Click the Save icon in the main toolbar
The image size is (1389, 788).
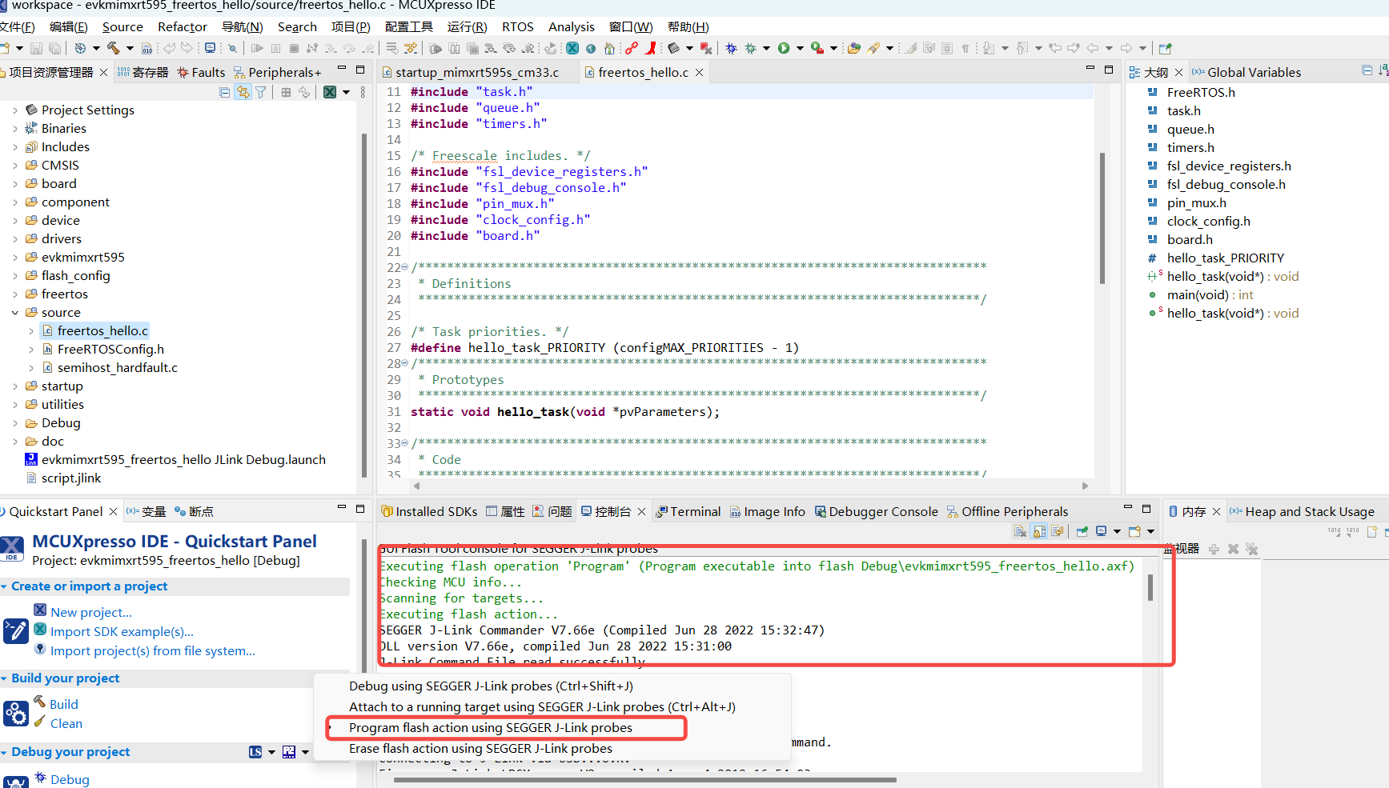click(x=35, y=48)
